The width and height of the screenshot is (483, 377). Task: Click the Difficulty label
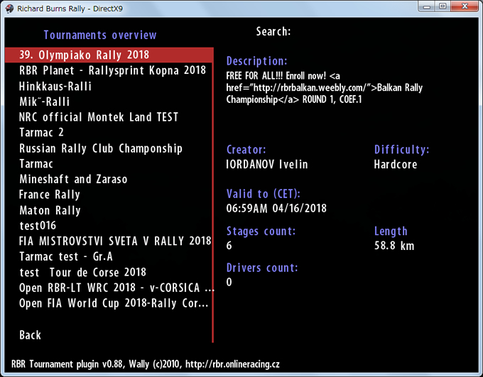(401, 150)
